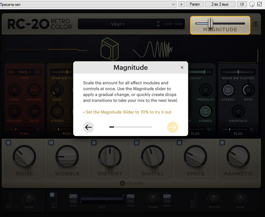Click the large SPACE amount knob
This screenshot has height=217, width=265.
(x=195, y=156)
